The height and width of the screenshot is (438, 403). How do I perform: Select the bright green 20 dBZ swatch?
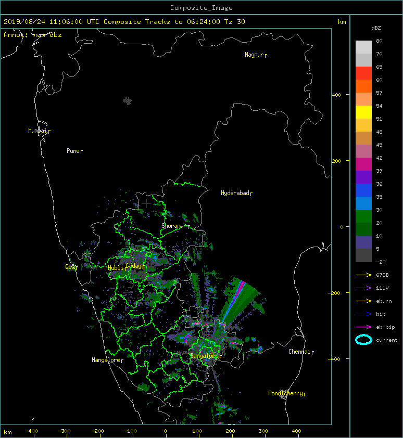[x=363, y=216]
